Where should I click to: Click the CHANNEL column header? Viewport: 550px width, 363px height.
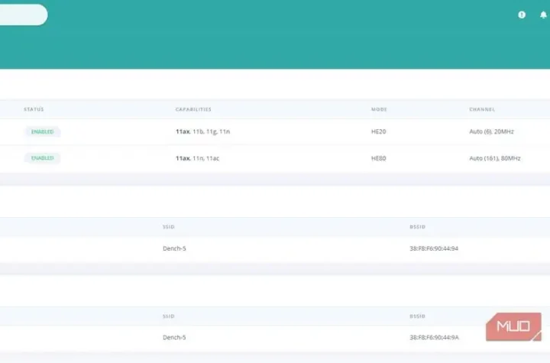[482, 109]
